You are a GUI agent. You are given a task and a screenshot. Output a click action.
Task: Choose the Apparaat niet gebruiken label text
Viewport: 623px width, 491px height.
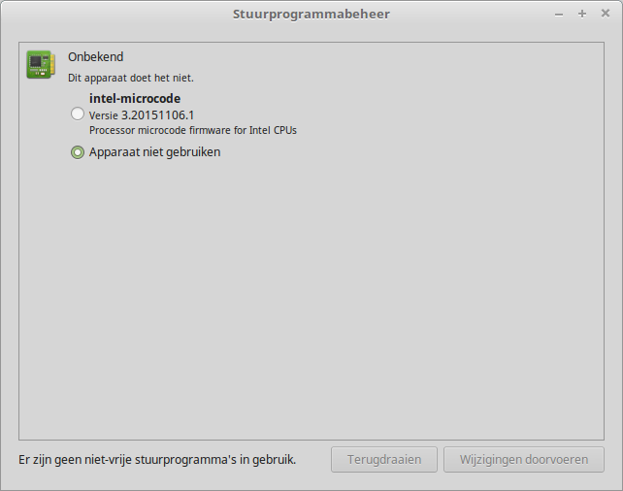(154, 152)
